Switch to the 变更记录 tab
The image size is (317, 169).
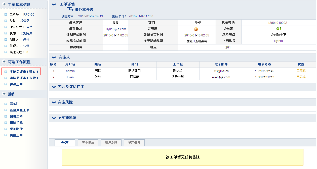point(88,143)
